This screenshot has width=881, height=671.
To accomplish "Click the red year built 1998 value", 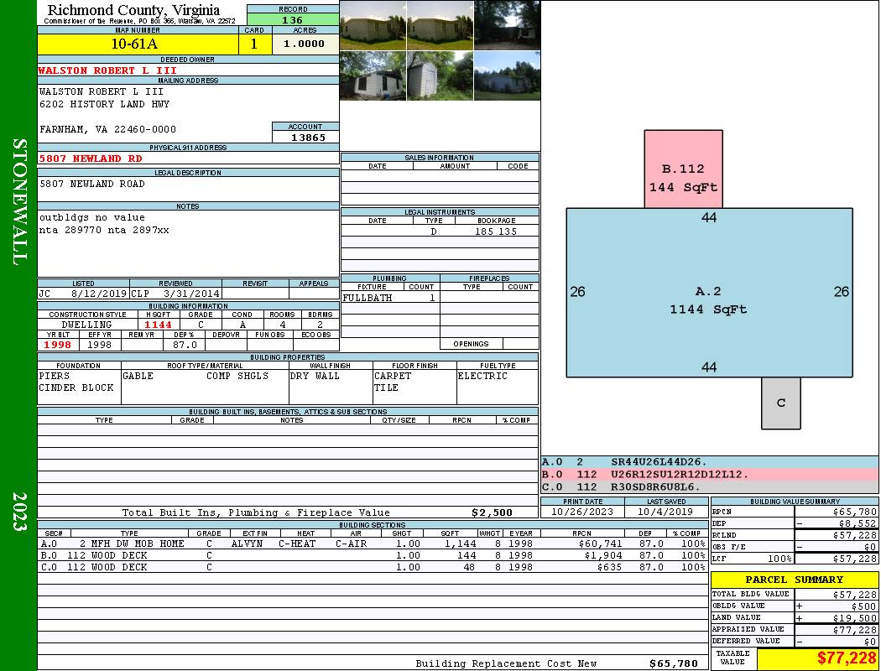I will 58,345.
